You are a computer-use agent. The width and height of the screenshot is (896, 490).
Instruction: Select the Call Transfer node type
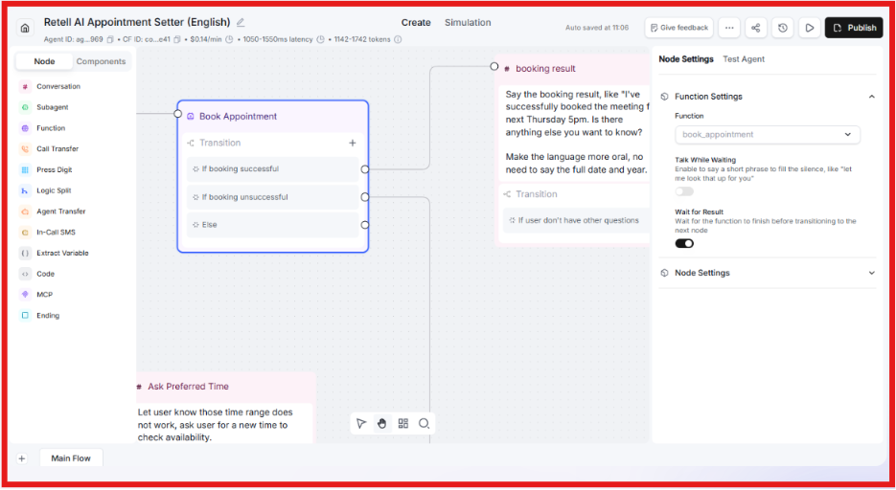pos(57,149)
